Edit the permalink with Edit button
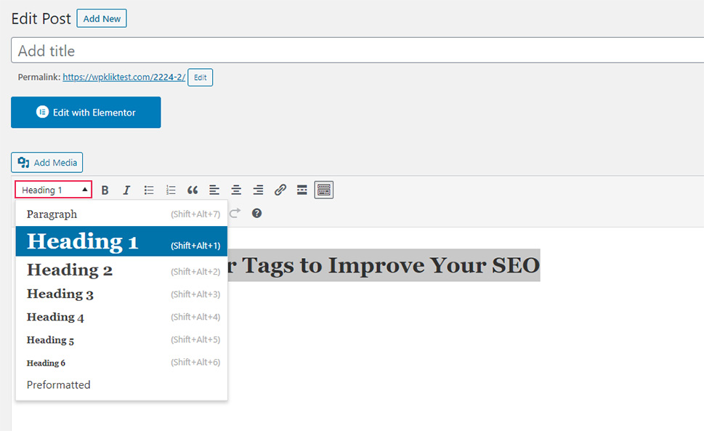The width and height of the screenshot is (704, 431). (201, 77)
